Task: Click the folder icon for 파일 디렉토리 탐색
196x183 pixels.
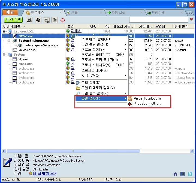Action: 78,88
